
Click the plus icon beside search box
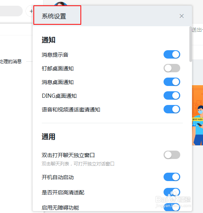tap(31, 11)
